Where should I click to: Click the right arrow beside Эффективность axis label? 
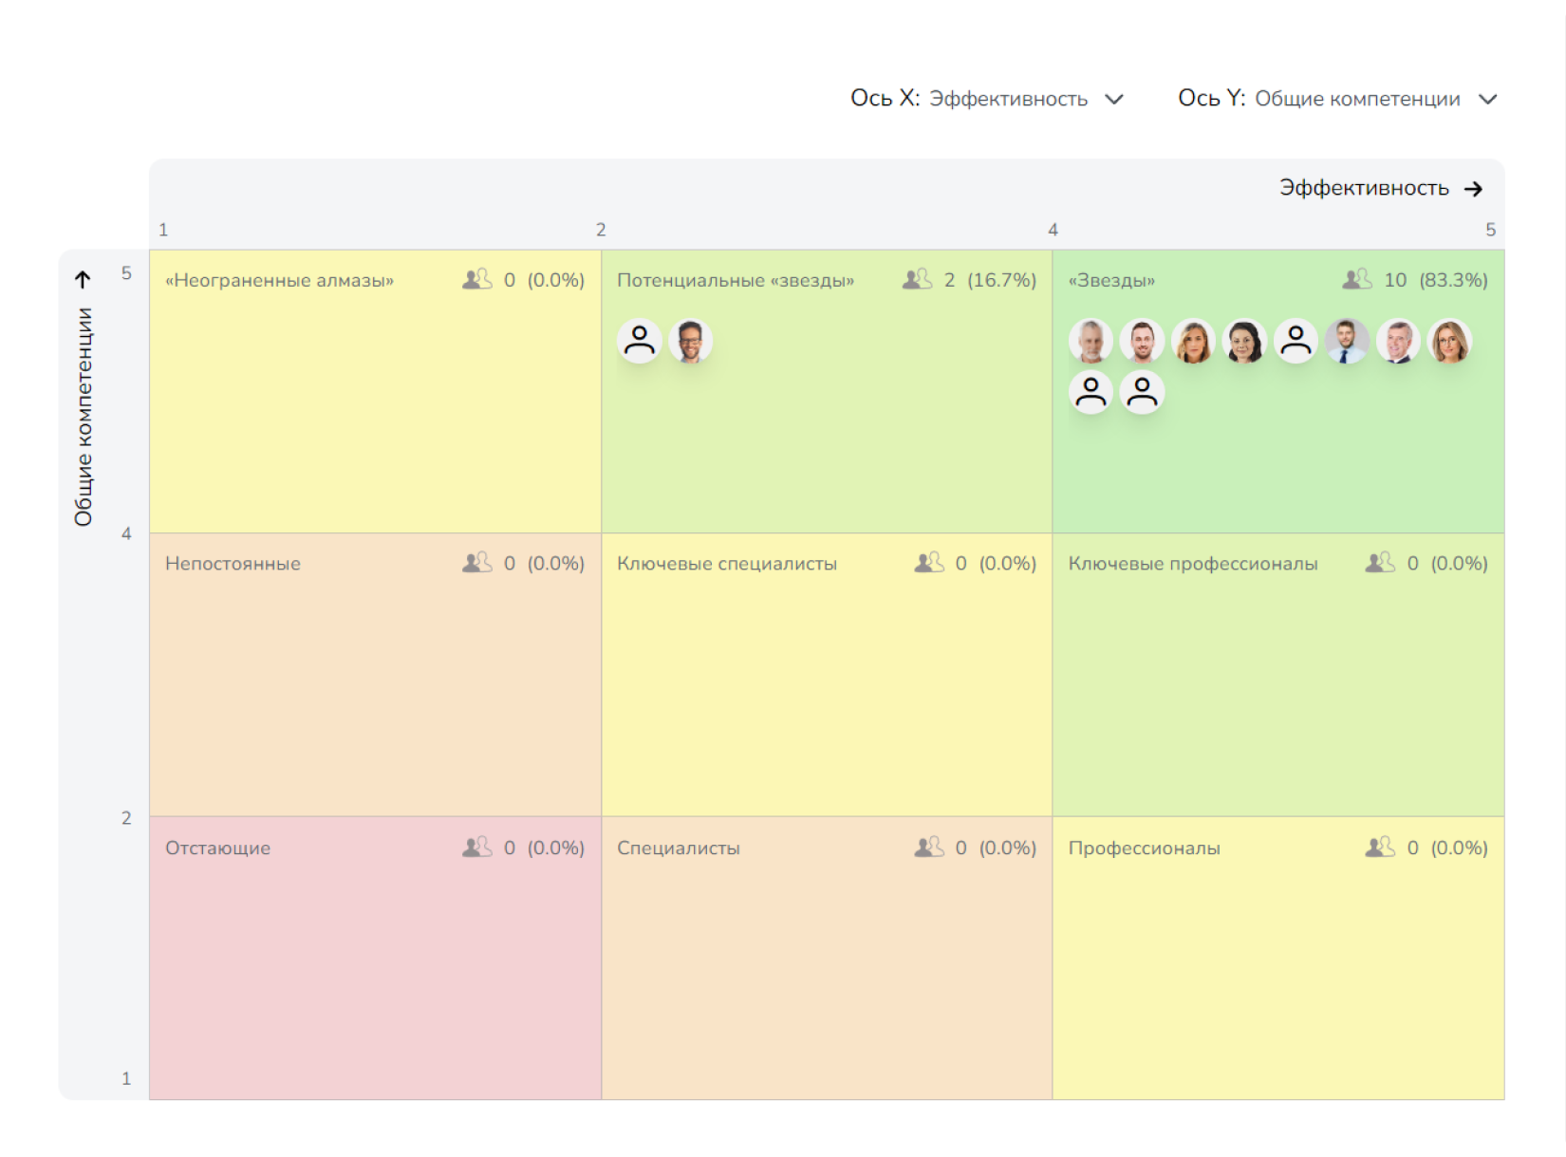point(1473,189)
